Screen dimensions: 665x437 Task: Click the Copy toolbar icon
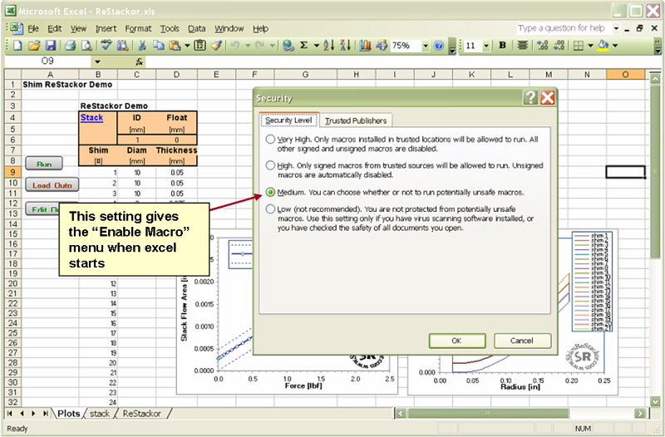point(159,46)
